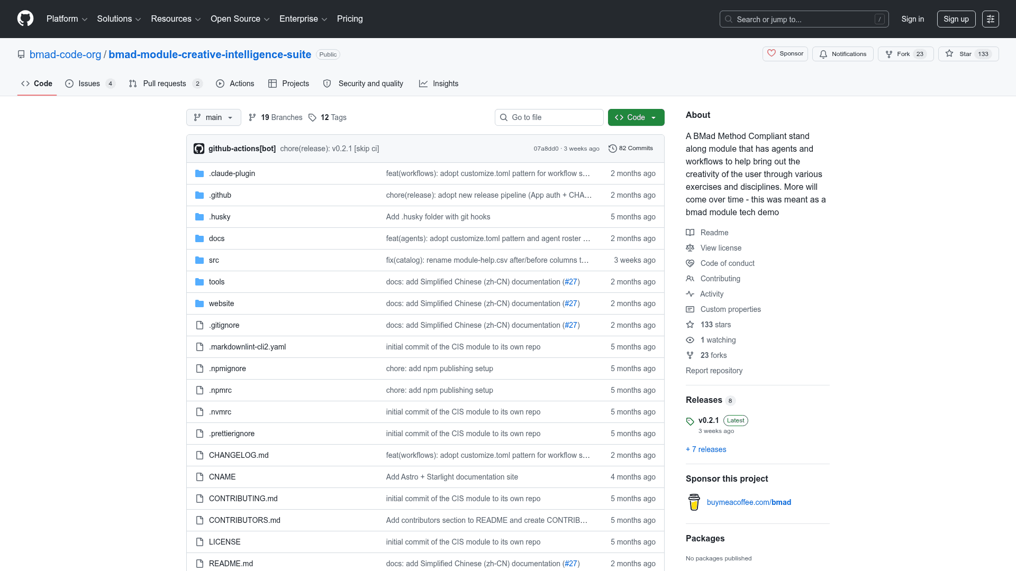Click the watching eye icon
The image size is (1016, 571).
click(690, 340)
